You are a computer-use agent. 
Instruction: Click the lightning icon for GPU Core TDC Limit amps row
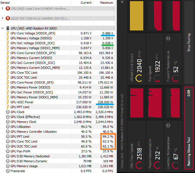[8, 73]
